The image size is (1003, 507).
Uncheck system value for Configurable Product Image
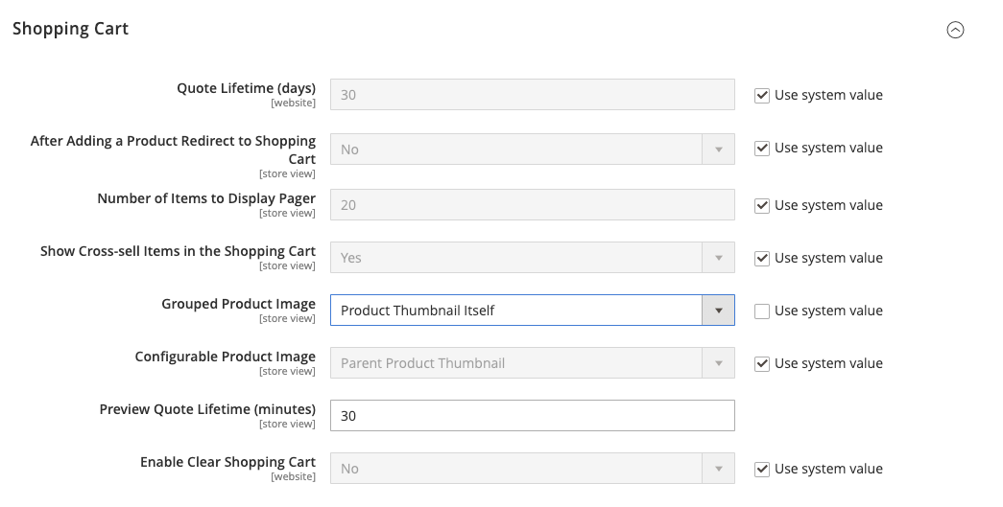pyautogui.click(x=762, y=364)
